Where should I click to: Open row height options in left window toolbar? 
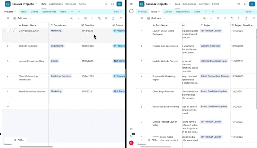(106, 18)
